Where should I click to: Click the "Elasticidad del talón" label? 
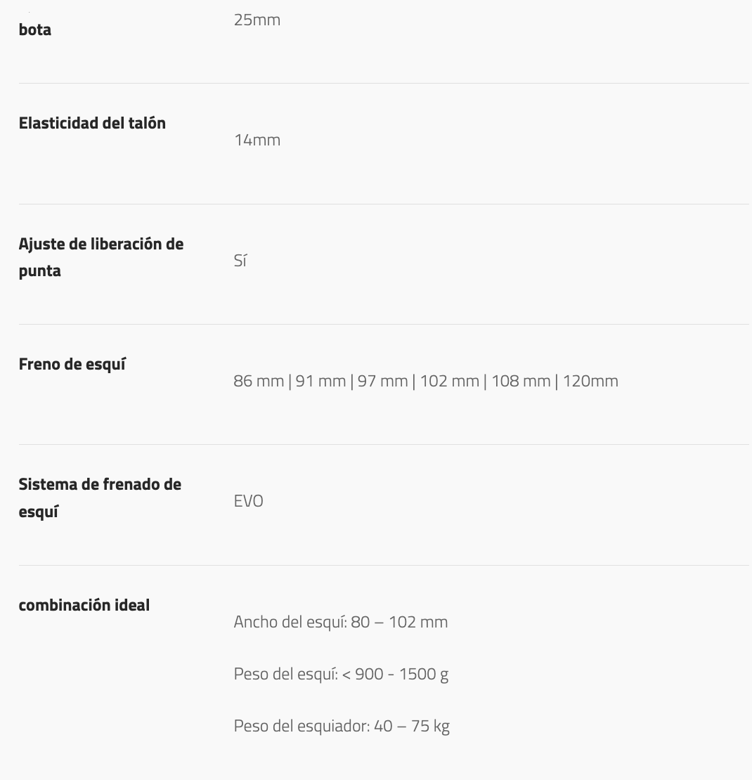click(x=92, y=123)
